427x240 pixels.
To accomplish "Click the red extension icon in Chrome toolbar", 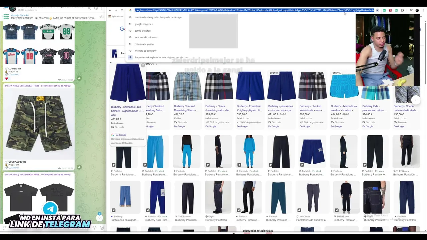I will 390,10.
